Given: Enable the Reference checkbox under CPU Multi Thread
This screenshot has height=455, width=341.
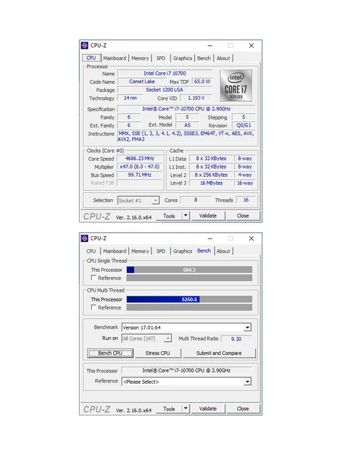Looking at the screenshot, I should click(93, 307).
